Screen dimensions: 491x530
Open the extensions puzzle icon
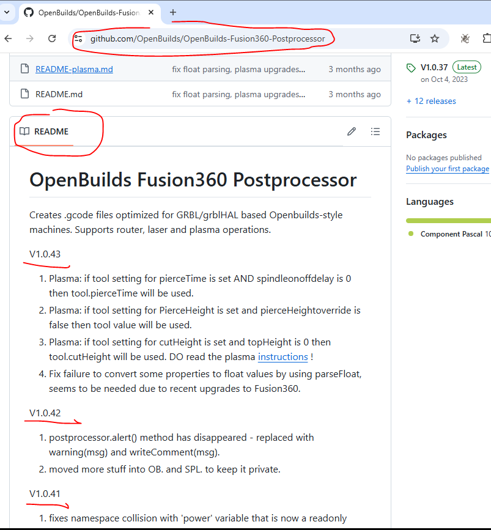pos(487,39)
